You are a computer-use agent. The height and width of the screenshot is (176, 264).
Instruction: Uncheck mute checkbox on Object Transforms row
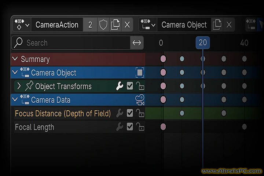pyautogui.click(x=130, y=86)
